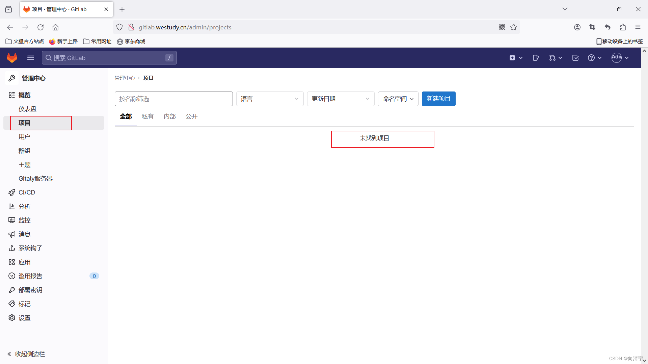Open Gitaly服务器 in sidebar

point(54,179)
